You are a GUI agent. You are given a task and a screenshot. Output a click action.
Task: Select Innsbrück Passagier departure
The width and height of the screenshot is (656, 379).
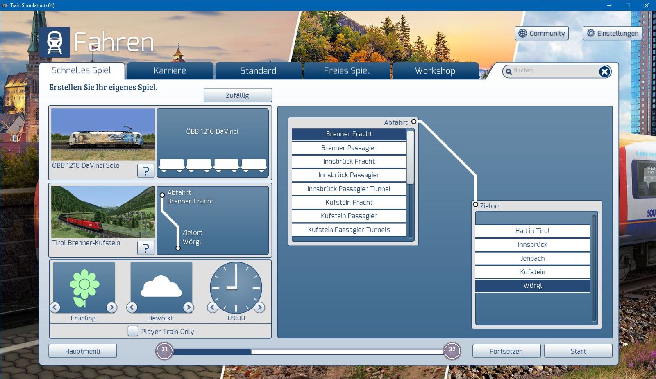coord(349,175)
